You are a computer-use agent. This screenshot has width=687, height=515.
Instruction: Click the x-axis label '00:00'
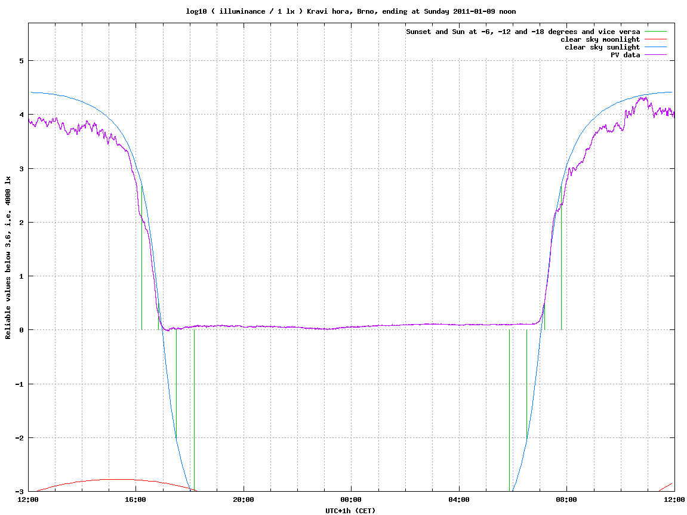(x=352, y=499)
